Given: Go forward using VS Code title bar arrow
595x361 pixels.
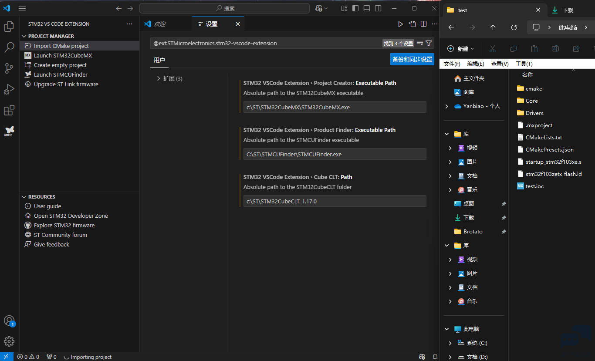Looking at the screenshot, I should (130, 8).
